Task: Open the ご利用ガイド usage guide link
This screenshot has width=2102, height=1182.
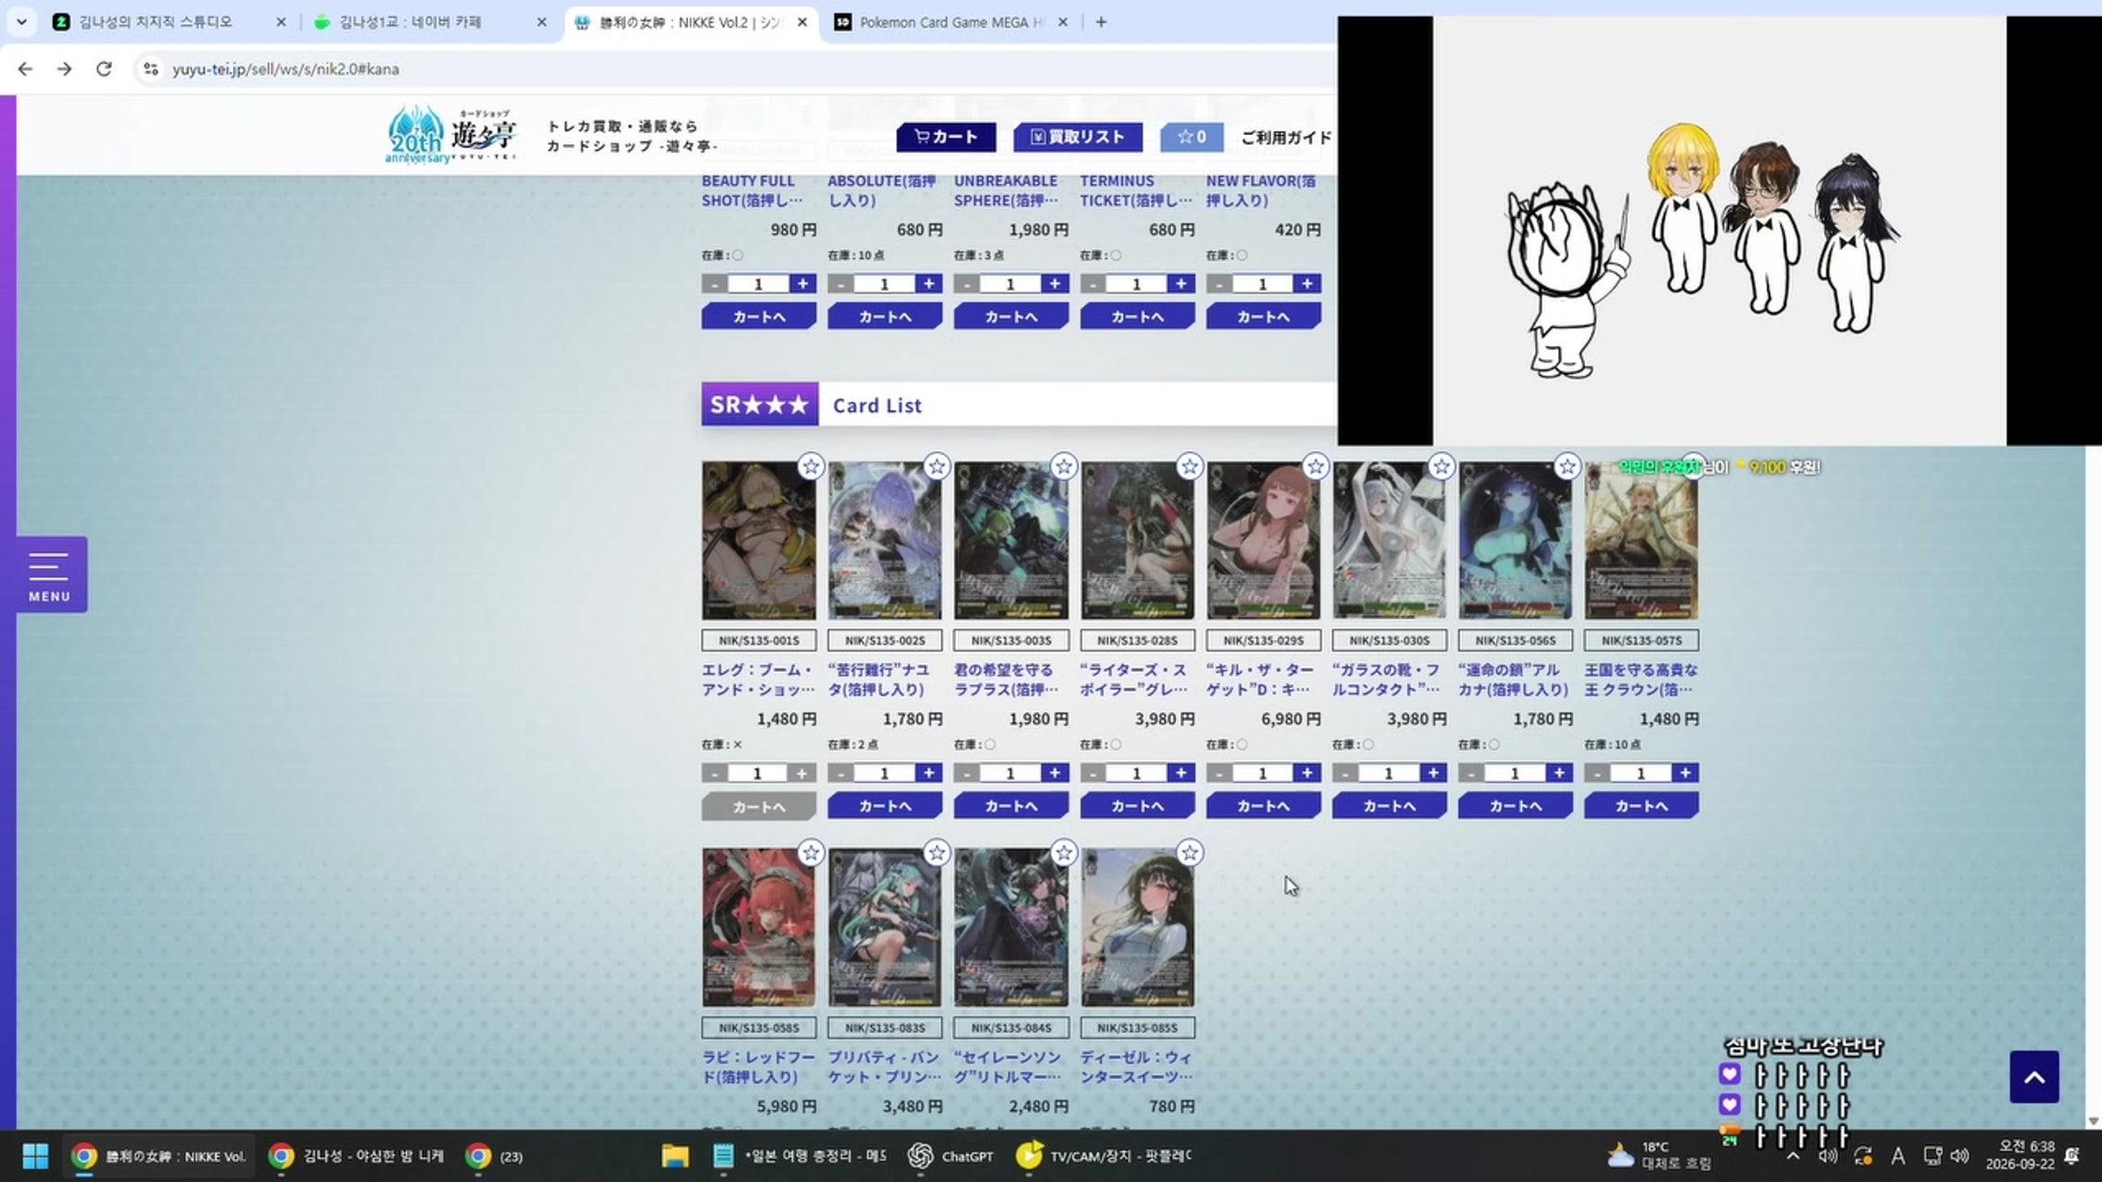Action: coord(1286,138)
